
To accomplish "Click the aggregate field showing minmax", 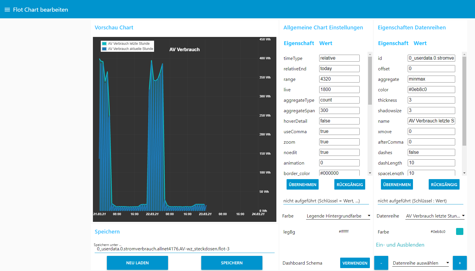I will coord(431,79).
